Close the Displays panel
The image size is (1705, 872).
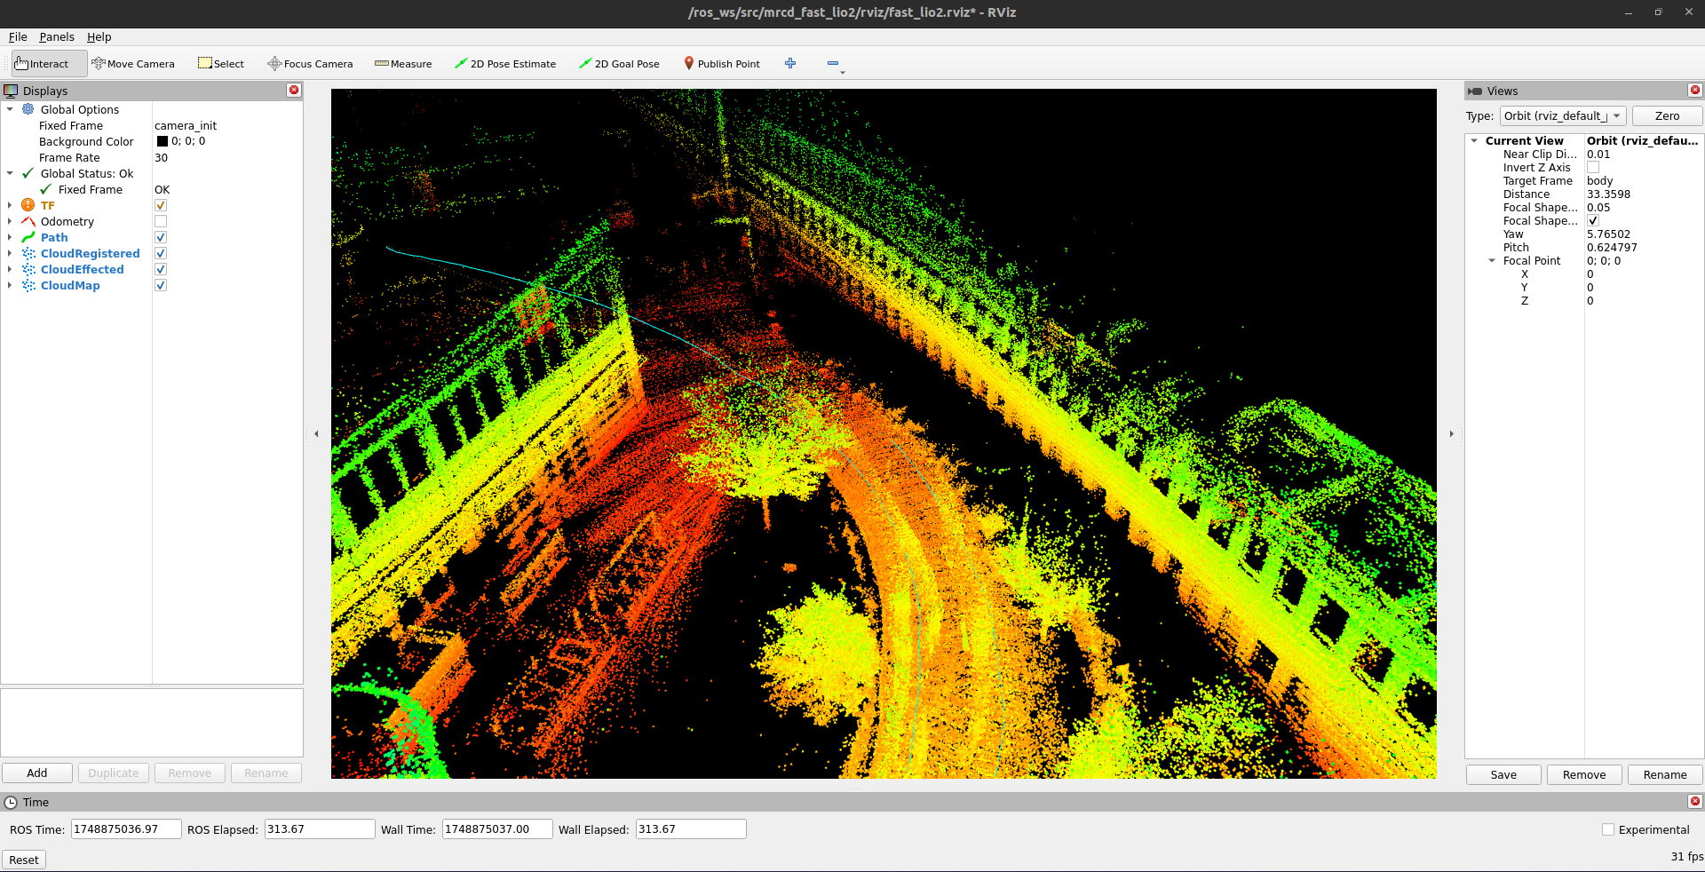(294, 91)
